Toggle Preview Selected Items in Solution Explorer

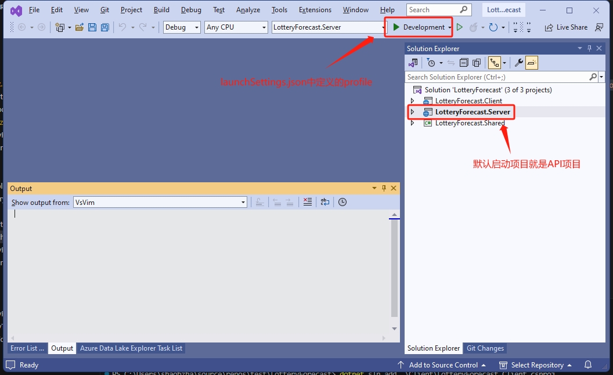532,63
